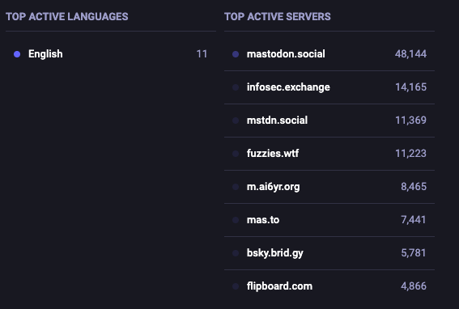Select the mstdn.social server name
This screenshot has width=459, height=309.
(277, 121)
